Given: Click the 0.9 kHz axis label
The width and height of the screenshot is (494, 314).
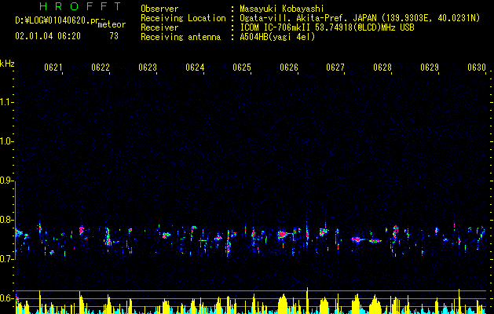Looking at the screenshot, I should click(5, 181).
